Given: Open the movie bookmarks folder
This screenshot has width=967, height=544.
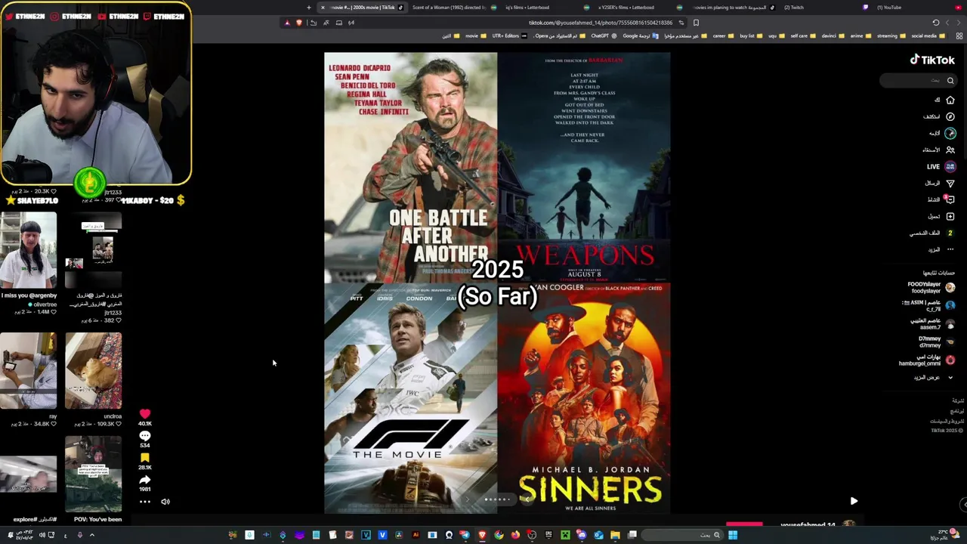Looking at the screenshot, I should tap(475, 36).
